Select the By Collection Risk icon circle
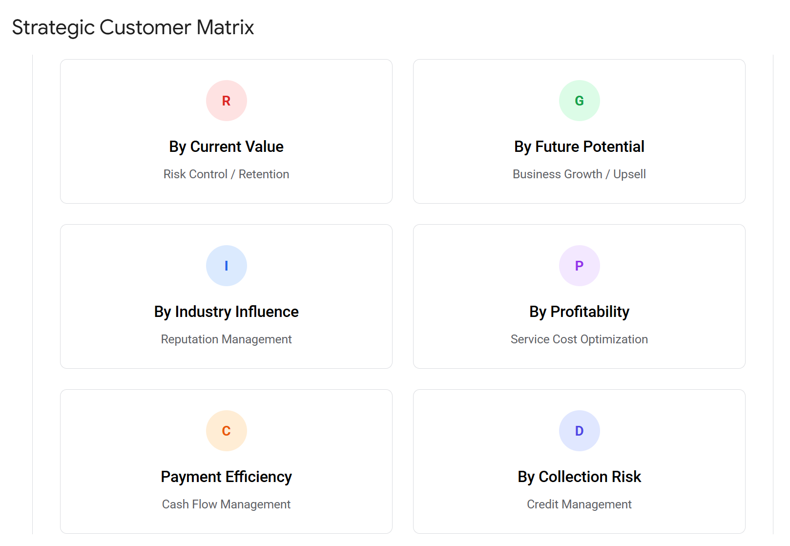Image resolution: width=790 pixels, height=546 pixels. 579,430
